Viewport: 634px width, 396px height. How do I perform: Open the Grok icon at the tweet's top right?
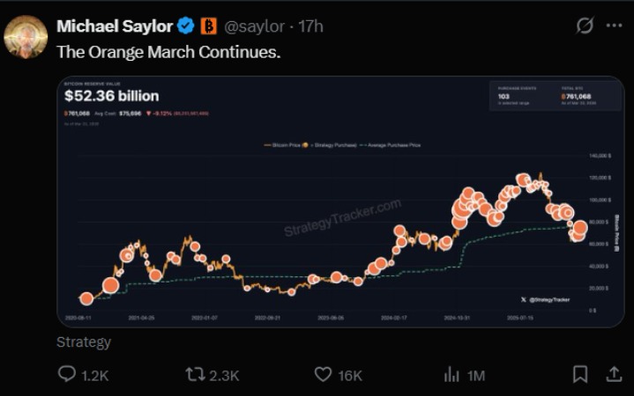[x=584, y=26]
